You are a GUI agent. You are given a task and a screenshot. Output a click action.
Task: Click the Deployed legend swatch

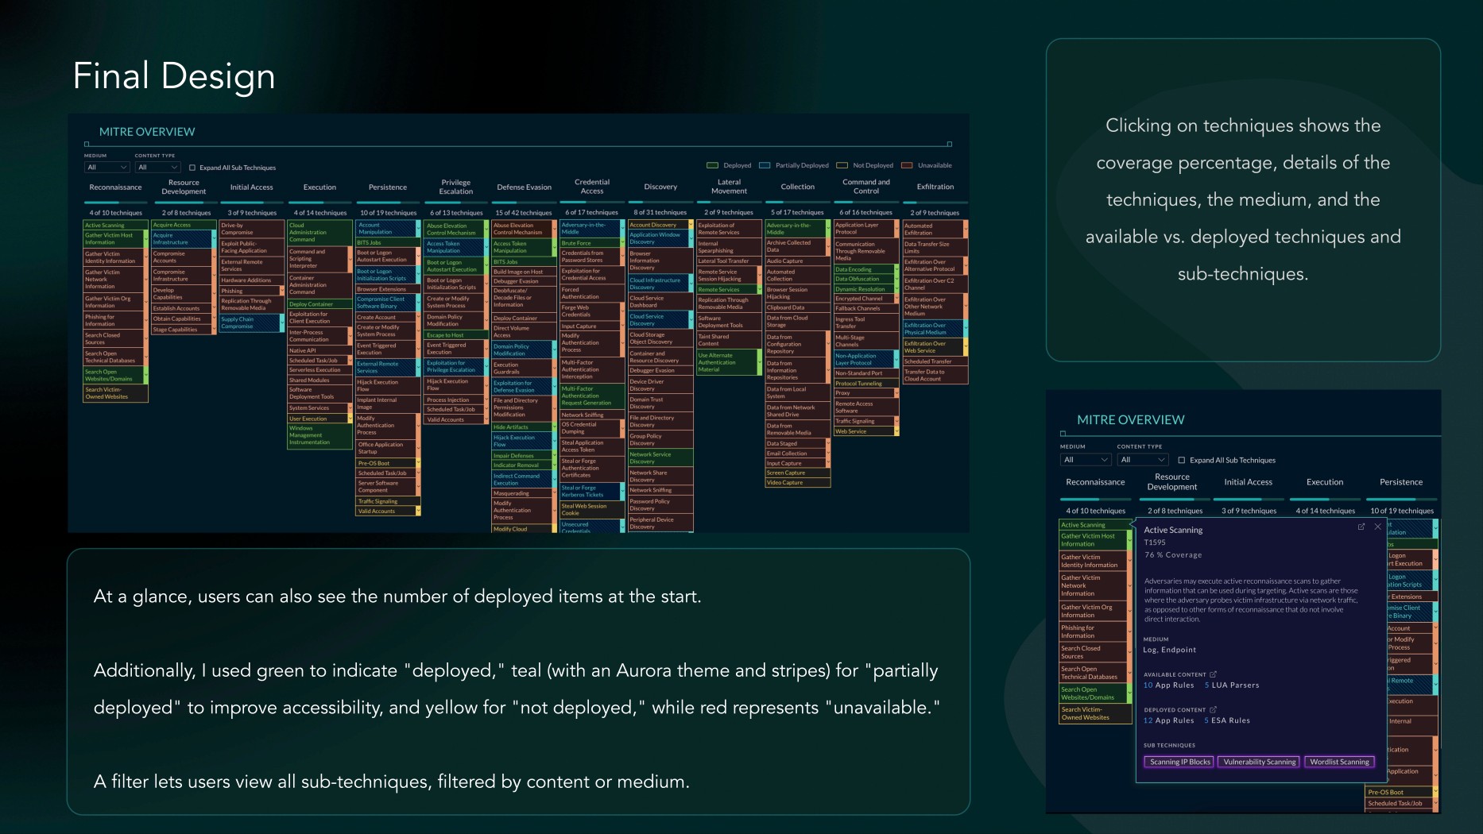[x=712, y=165]
